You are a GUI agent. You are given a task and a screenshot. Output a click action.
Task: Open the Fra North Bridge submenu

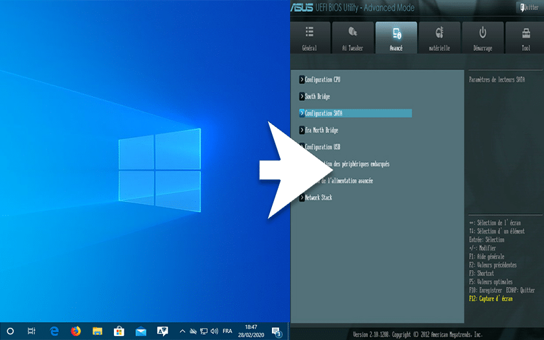pyautogui.click(x=319, y=130)
